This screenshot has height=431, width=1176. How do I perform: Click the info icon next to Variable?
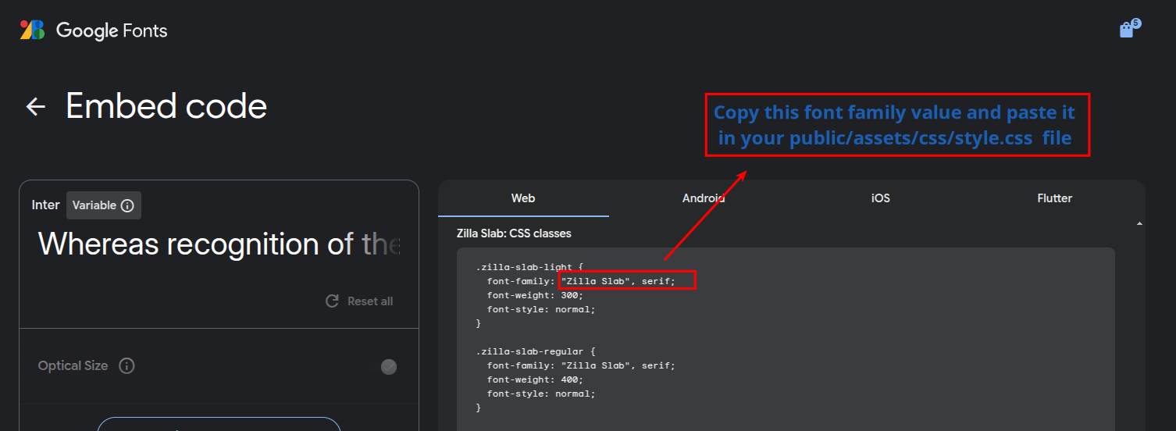pos(127,205)
